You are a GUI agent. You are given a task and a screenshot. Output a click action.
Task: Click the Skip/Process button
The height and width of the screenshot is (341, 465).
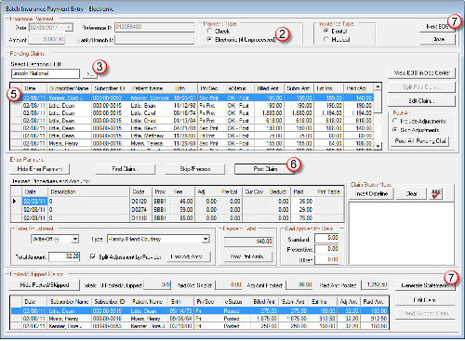coord(195,169)
